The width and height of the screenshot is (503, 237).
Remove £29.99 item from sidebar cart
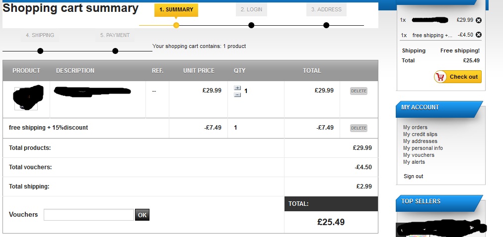tap(478, 20)
